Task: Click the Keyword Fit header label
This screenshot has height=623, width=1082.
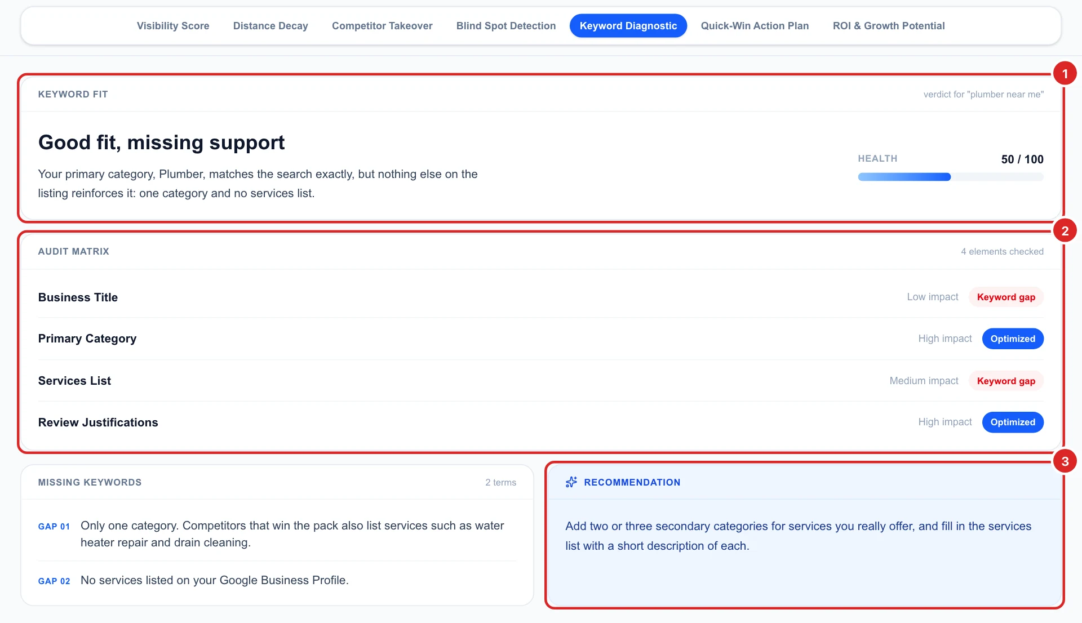Action: (73, 95)
